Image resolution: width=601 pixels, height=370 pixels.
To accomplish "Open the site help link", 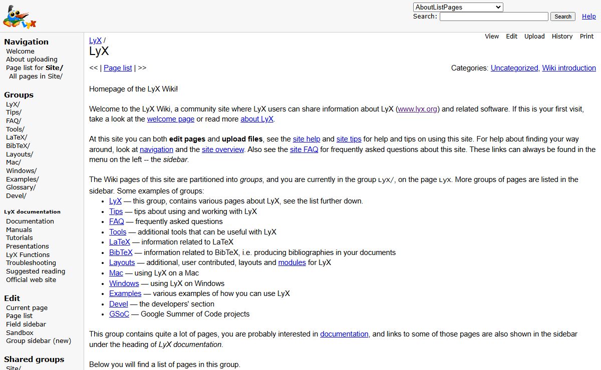I will (307, 139).
